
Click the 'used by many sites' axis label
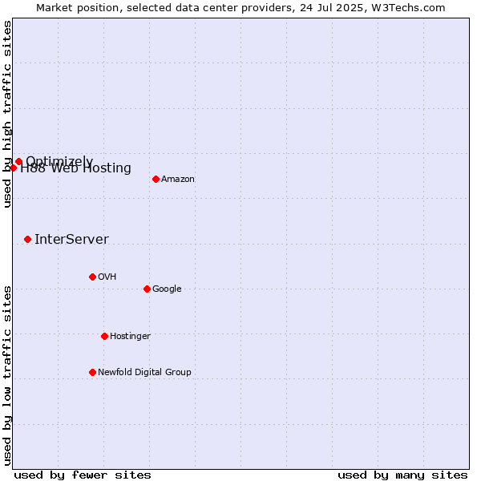click(402, 475)
